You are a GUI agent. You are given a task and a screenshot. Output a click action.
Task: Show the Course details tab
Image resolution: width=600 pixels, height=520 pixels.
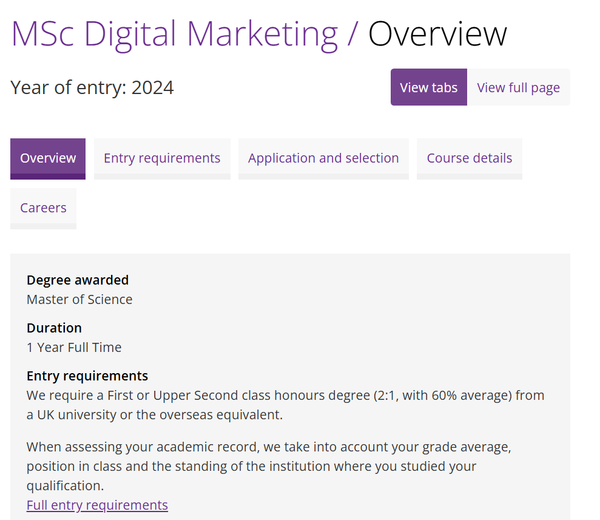pyautogui.click(x=469, y=158)
